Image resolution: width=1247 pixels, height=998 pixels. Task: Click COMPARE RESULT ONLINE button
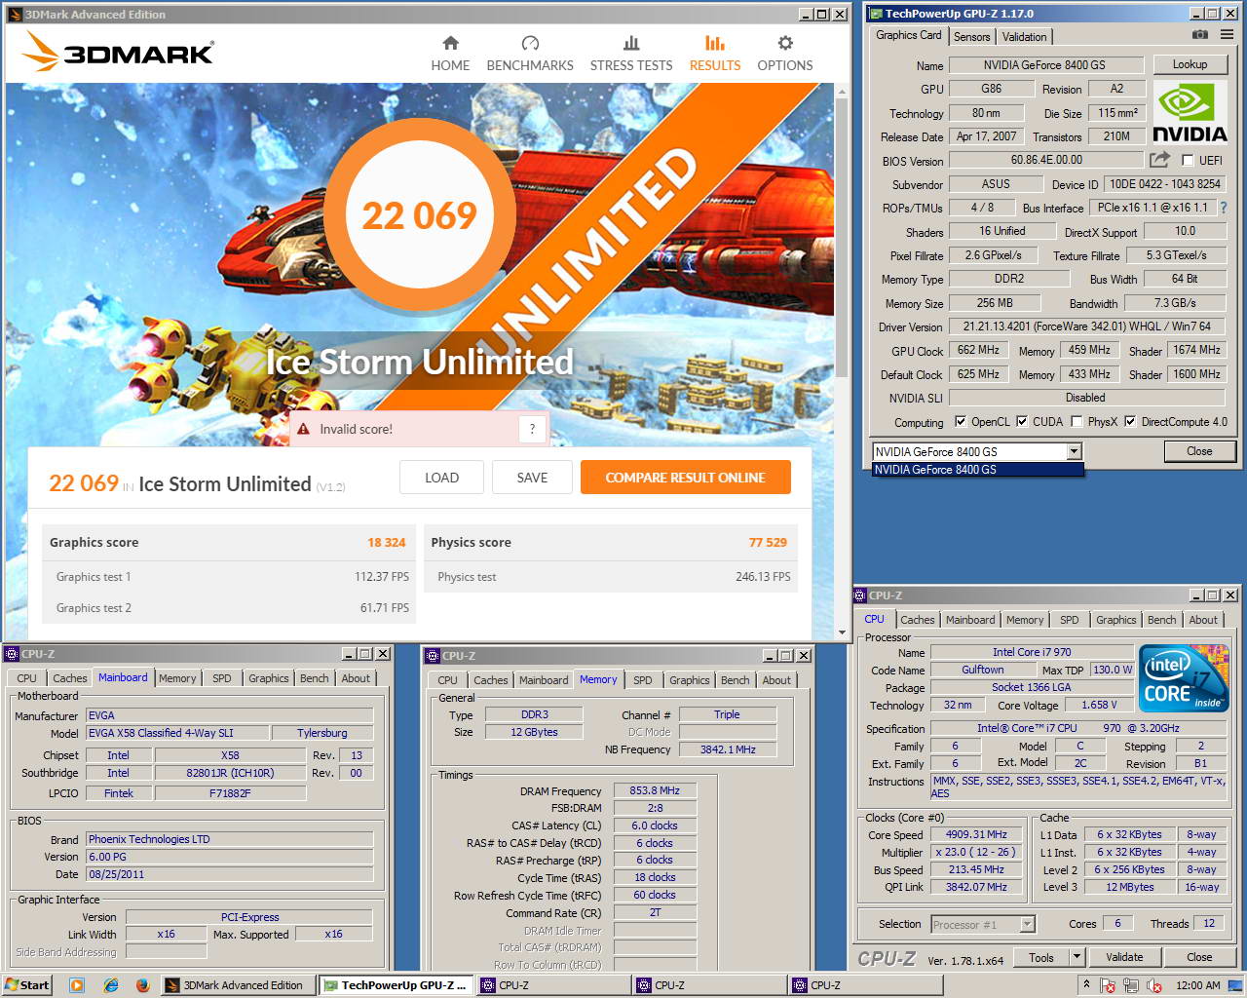tap(685, 478)
